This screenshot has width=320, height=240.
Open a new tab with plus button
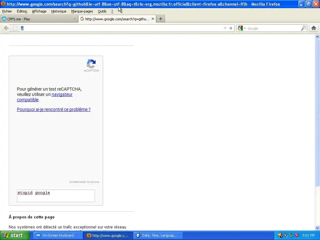click(161, 19)
